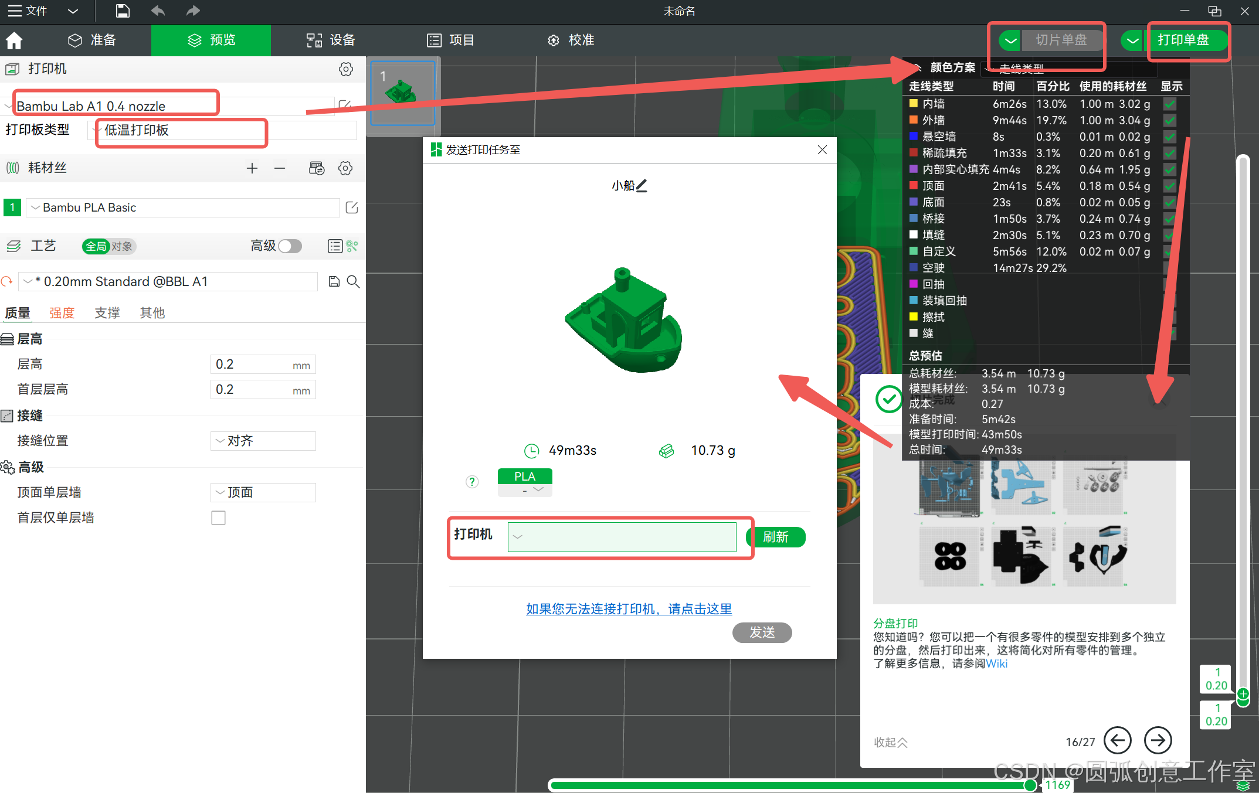The width and height of the screenshot is (1259, 793).
Task: Open the 强度 strength settings tab
Action: pos(62,313)
